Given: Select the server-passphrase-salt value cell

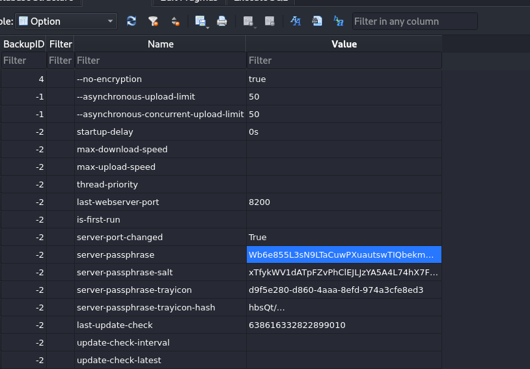Looking at the screenshot, I should coord(344,272).
